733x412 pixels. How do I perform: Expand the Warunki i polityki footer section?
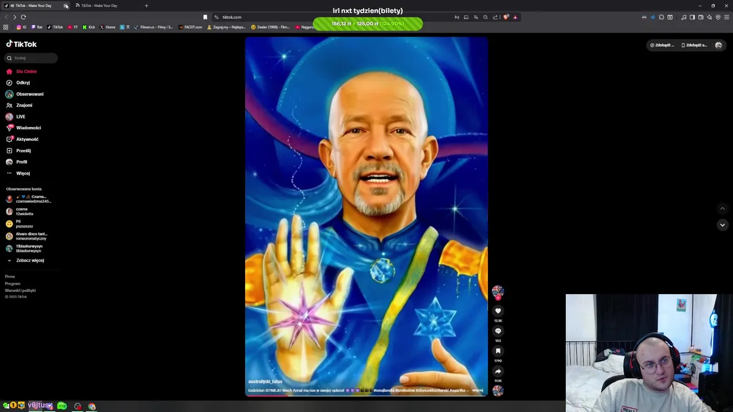pyautogui.click(x=20, y=291)
